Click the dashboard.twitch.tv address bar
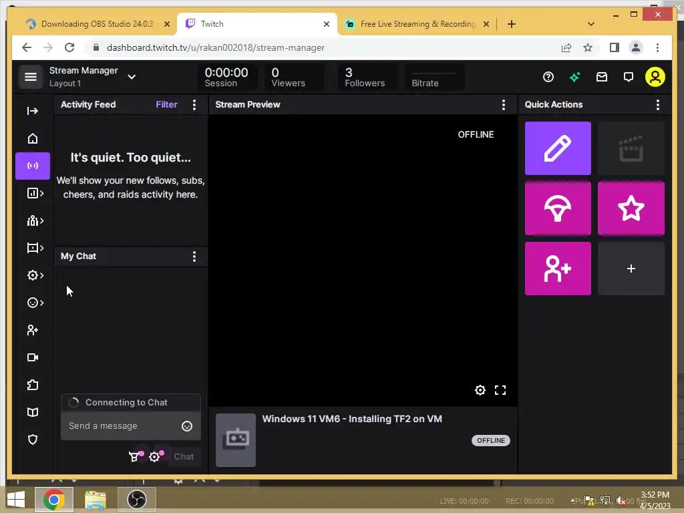684x513 pixels. [x=323, y=47]
